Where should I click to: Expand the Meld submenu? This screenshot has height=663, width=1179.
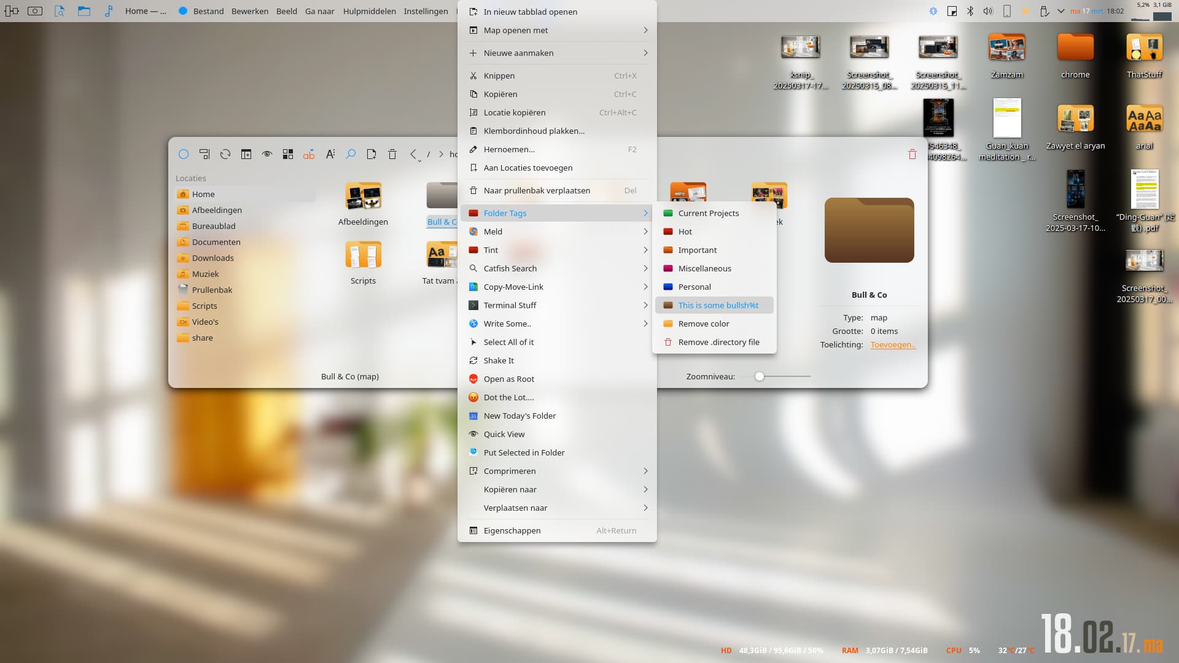tap(557, 231)
